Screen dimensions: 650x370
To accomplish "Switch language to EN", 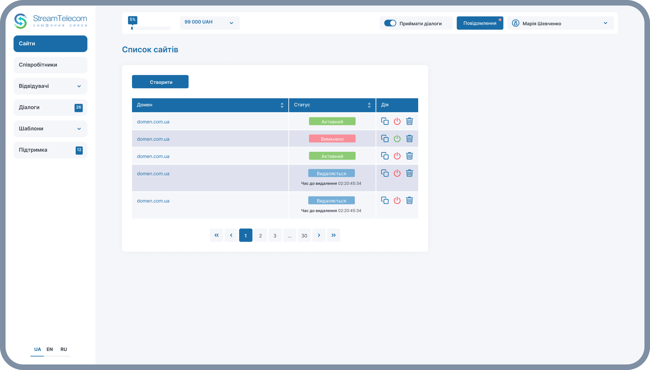I will click(x=50, y=349).
